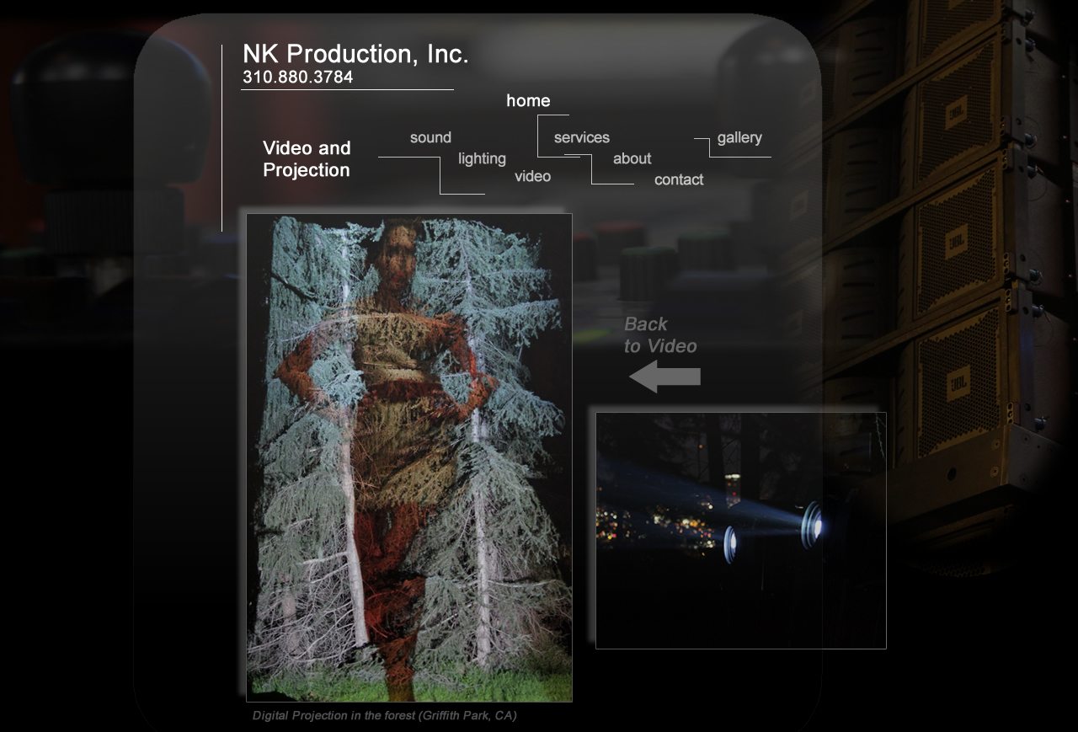Click the right glowing projector lens
1078x732 pixels.
coord(812,525)
